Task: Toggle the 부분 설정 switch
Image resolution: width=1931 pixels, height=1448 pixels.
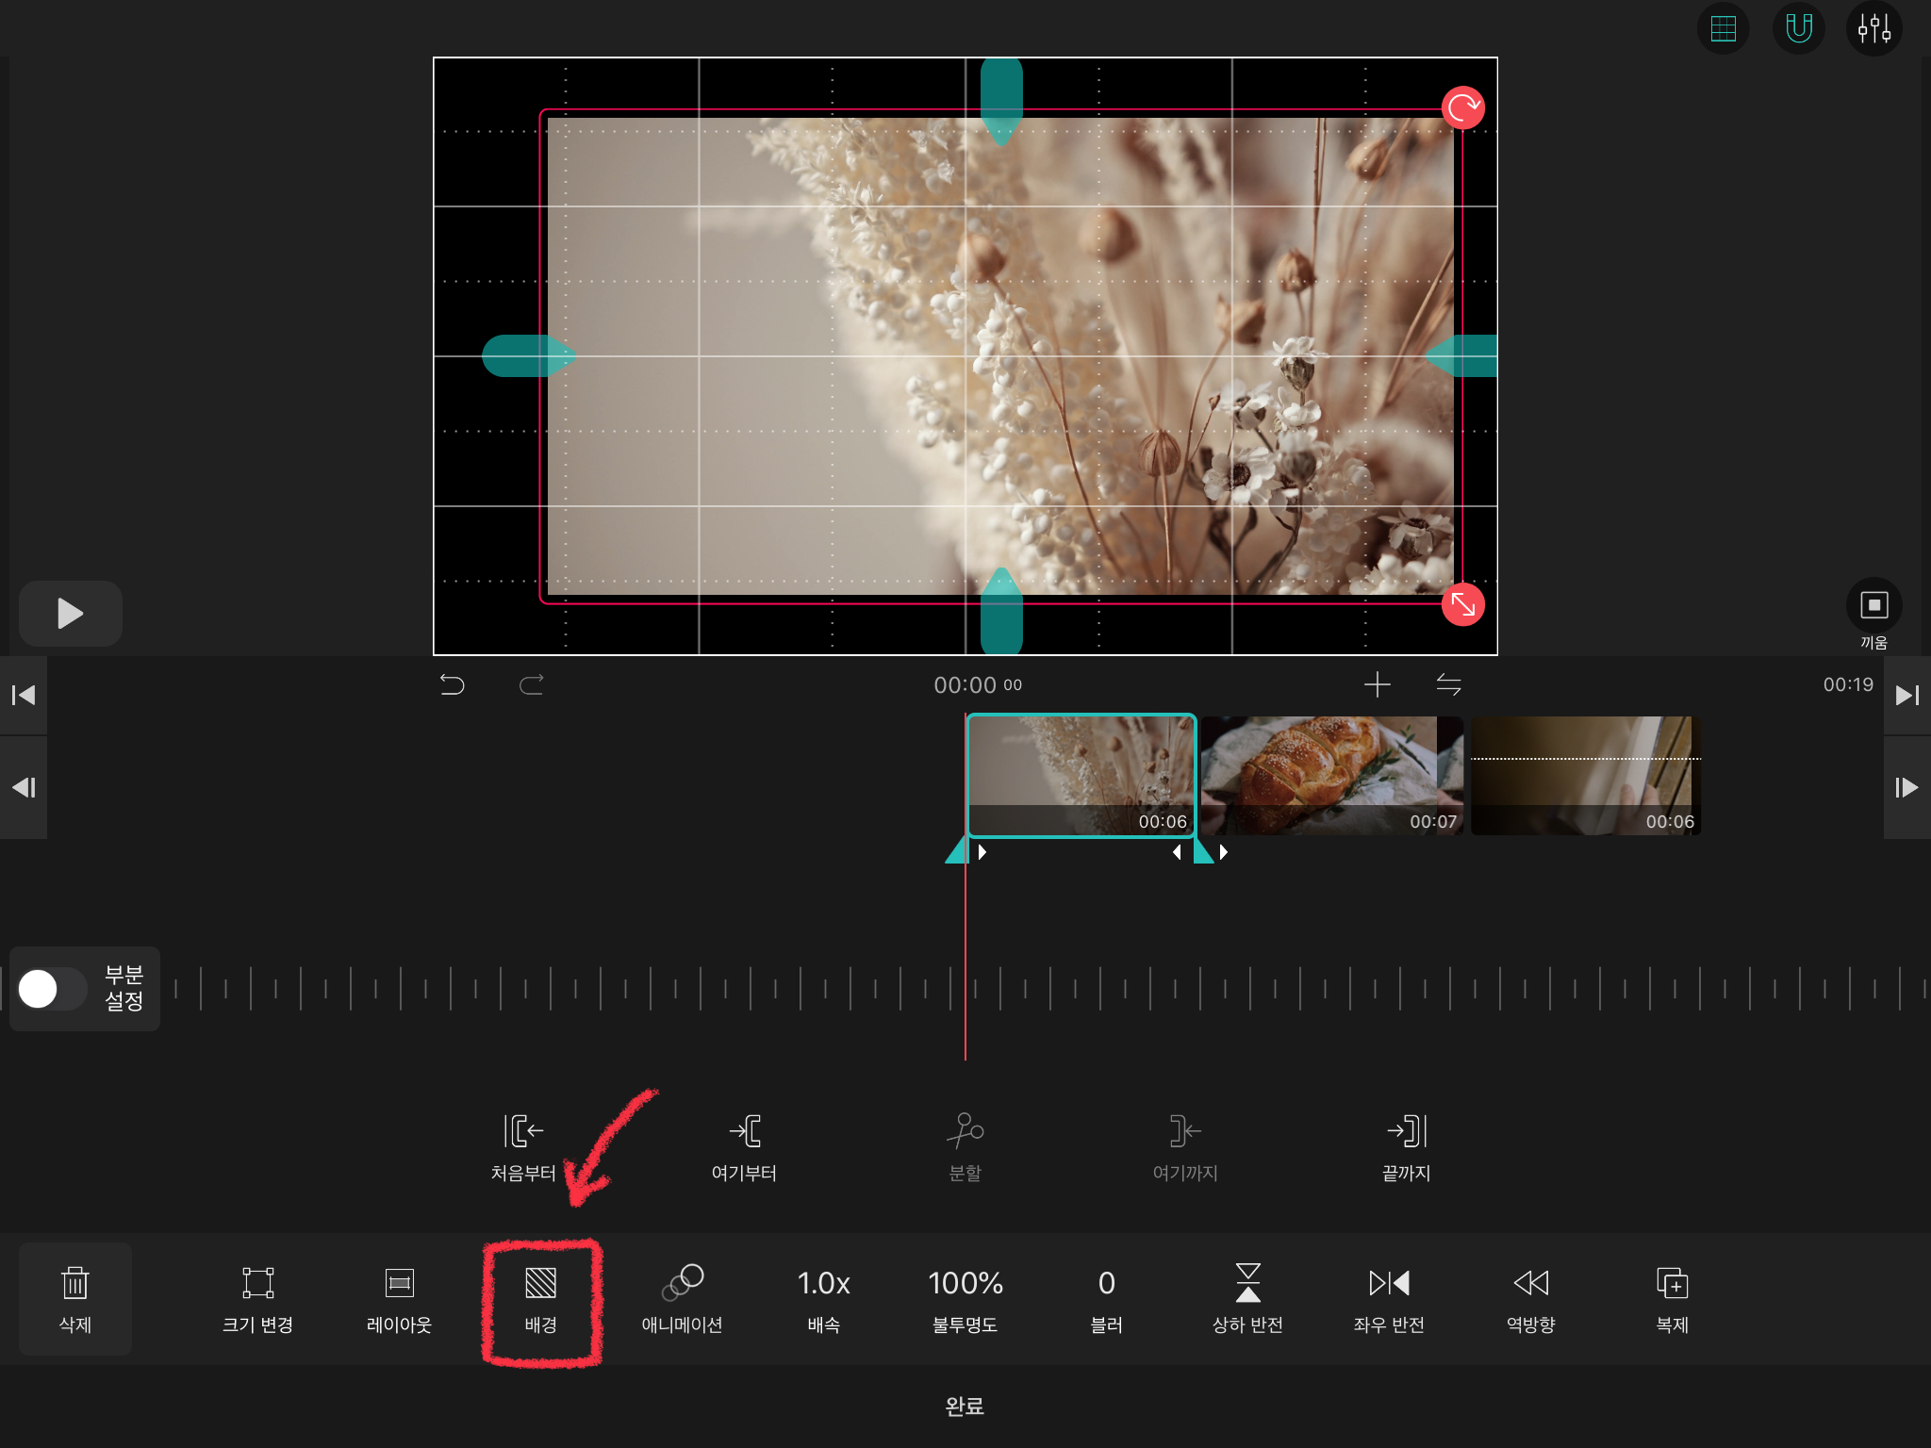Action: pos(52,989)
